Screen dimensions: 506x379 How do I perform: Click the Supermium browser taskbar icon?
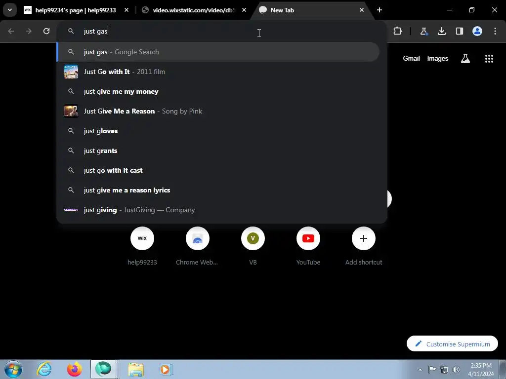tap(103, 369)
